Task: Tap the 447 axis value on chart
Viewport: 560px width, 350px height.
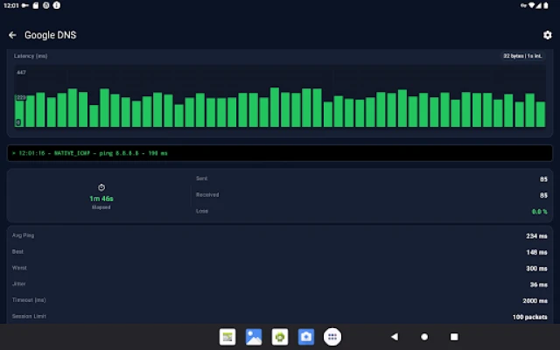Action: pos(21,73)
